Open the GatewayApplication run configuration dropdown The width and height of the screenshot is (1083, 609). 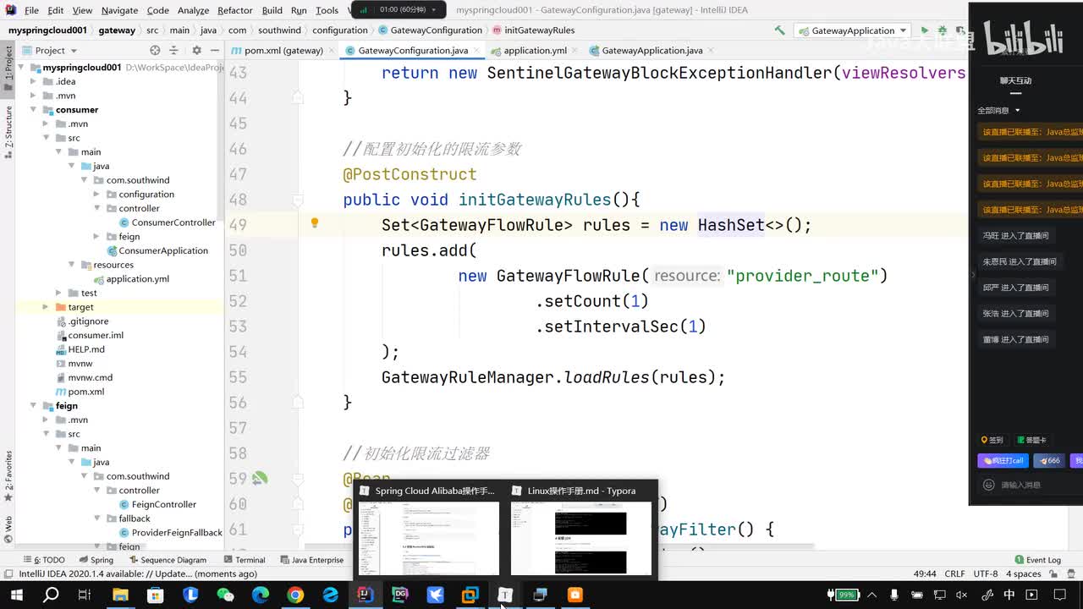[x=853, y=30]
